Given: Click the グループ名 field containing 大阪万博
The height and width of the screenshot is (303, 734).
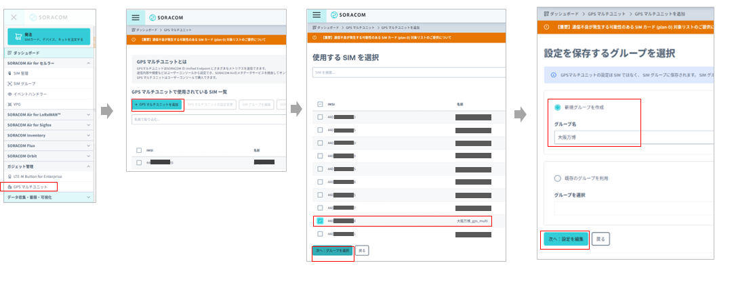Looking at the screenshot, I should click(634, 138).
